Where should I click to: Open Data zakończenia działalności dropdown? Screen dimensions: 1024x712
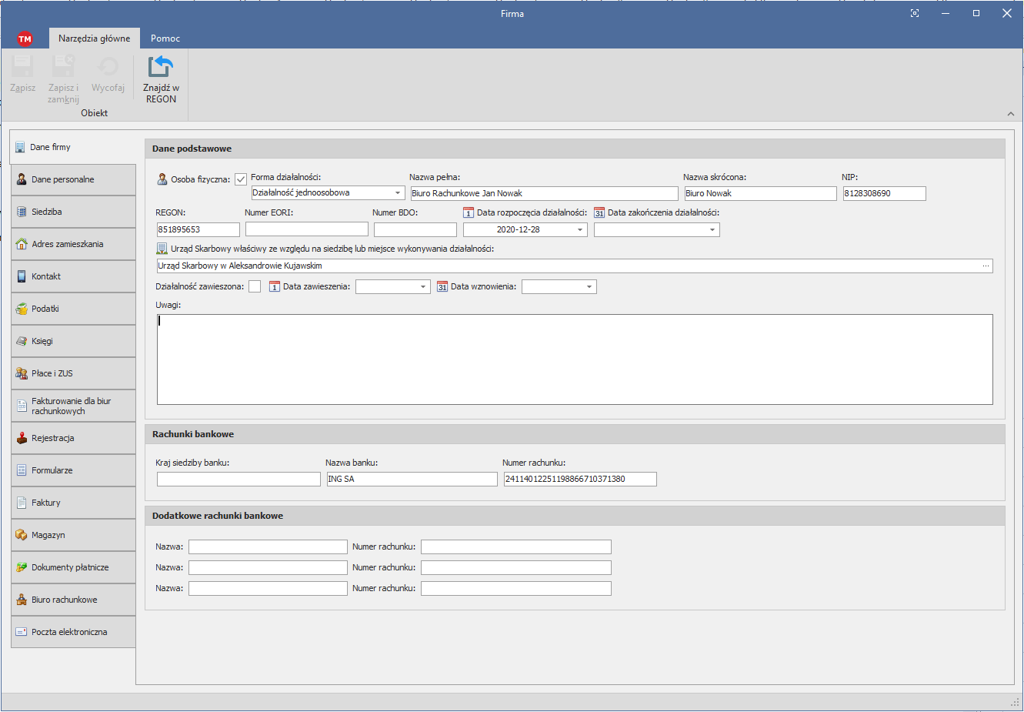(712, 230)
